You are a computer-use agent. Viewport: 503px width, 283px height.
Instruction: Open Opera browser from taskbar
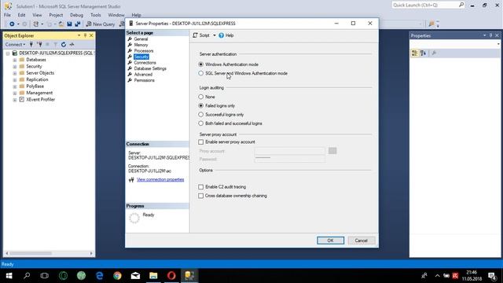click(x=171, y=276)
